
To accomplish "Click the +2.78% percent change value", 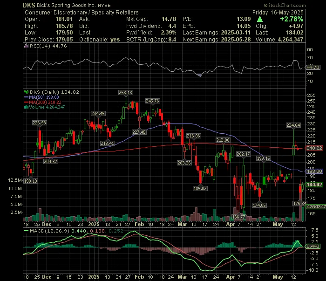I will (x=292, y=19).
